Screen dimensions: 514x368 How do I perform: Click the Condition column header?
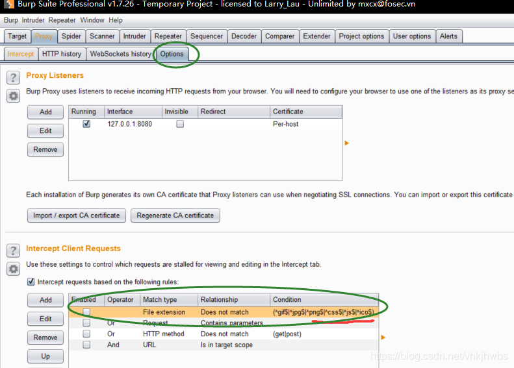pyautogui.click(x=324, y=300)
